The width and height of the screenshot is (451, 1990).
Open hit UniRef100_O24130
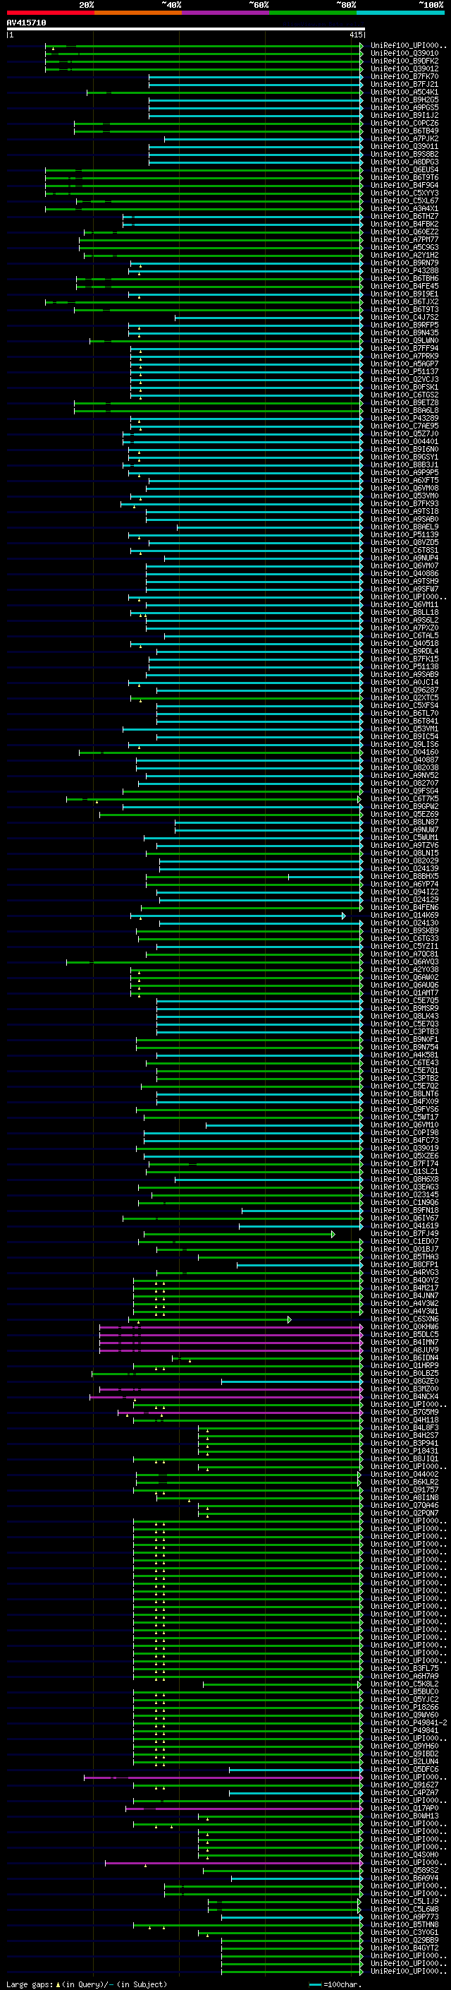point(404,923)
